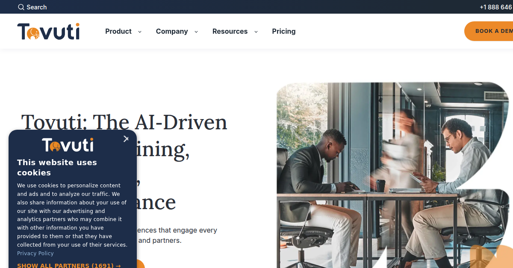This screenshot has height=268, width=513.
Task: Click Show All Partners (1691) link
Action: [x=69, y=265]
